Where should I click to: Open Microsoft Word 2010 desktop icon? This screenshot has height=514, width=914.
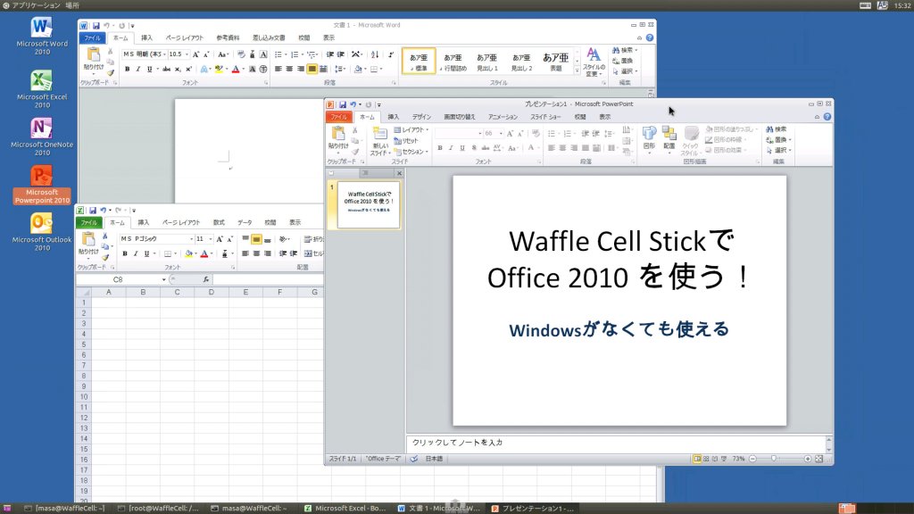tap(41, 36)
